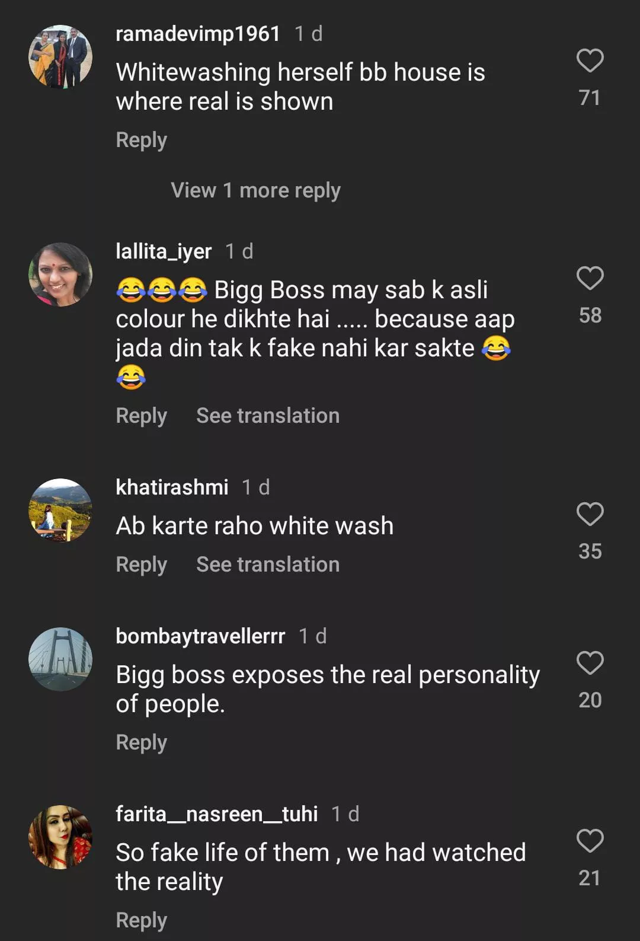Reply to ramadevimp1961's comment
The width and height of the screenshot is (640, 941).
(x=141, y=140)
